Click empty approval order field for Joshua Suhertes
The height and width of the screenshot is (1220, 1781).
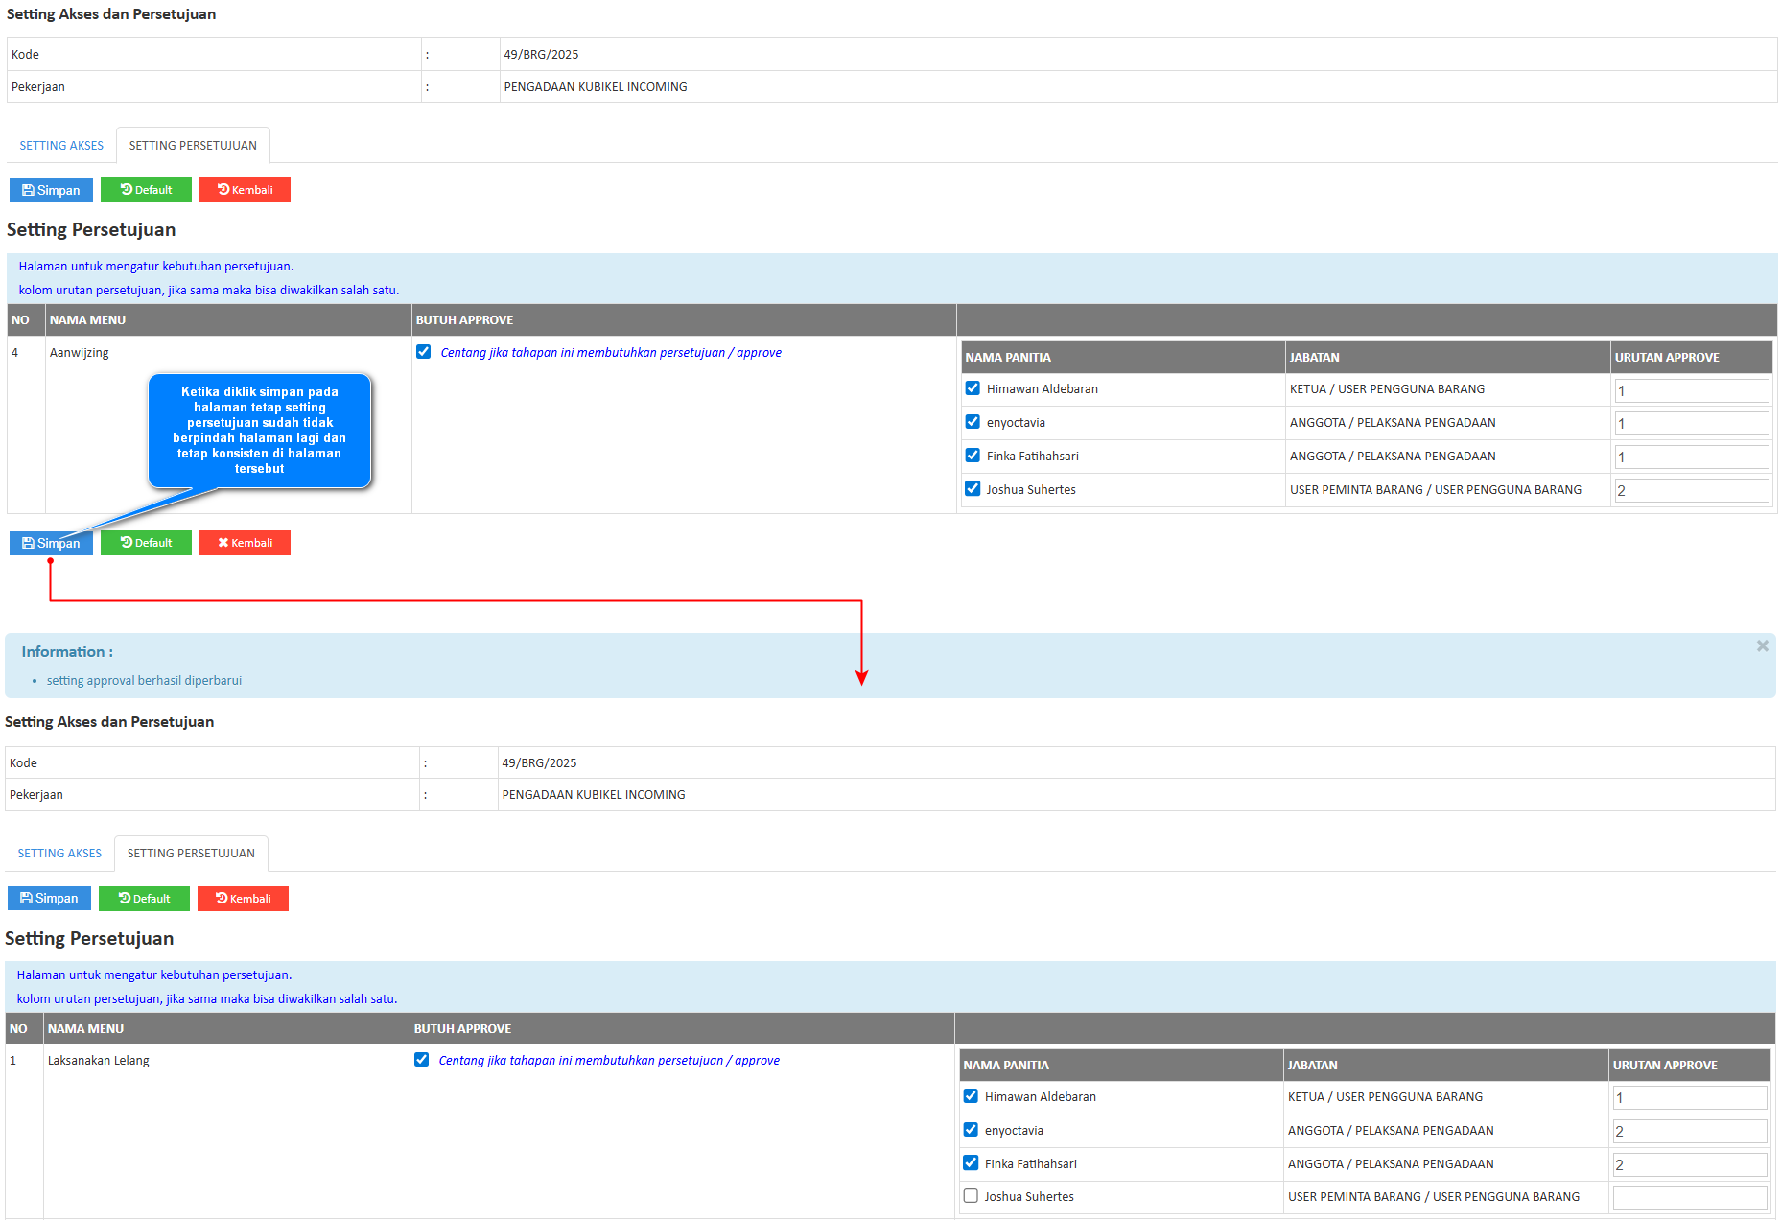[1689, 1198]
